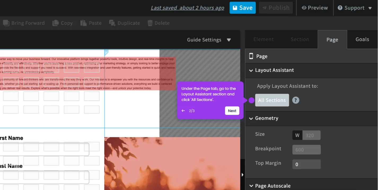Expand the Guide Settings dropdown
378x190 pixels.
click(209, 40)
